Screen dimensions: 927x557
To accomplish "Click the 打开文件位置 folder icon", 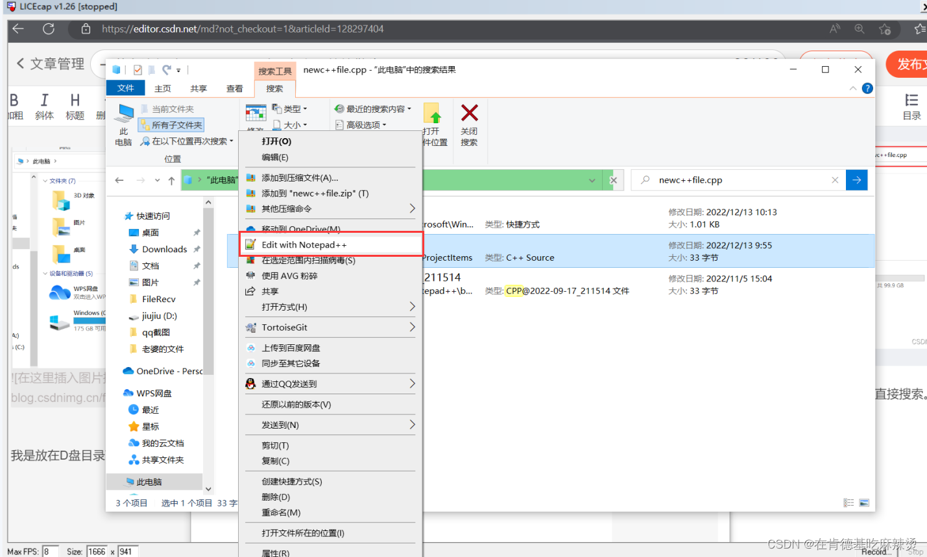I will pyautogui.click(x=433, y=114).
